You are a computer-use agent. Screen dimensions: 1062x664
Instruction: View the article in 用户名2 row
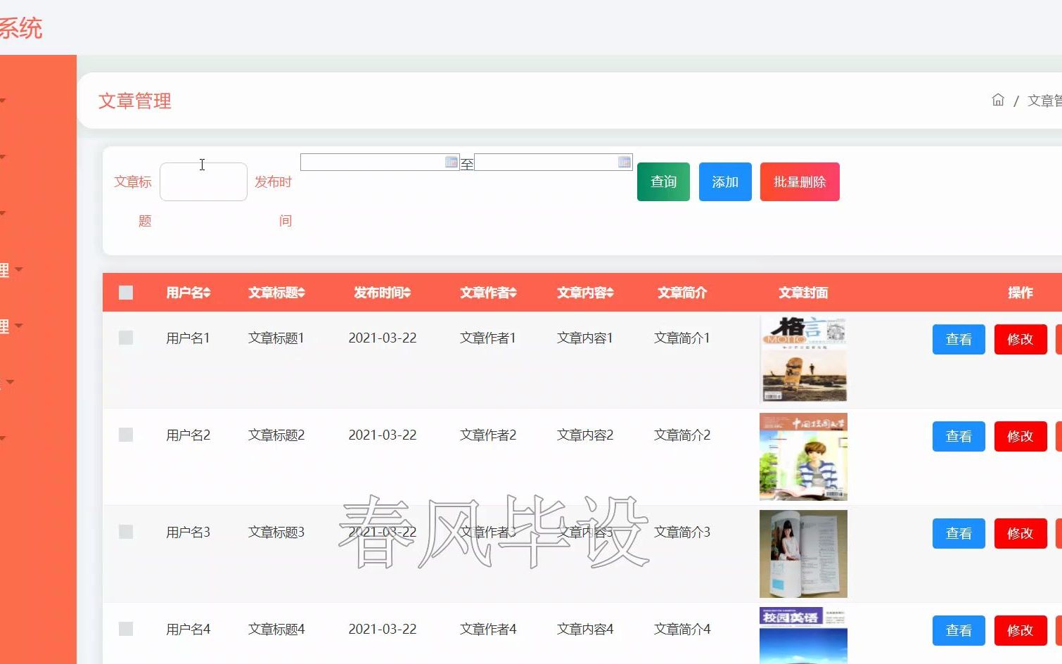[959, 436]
